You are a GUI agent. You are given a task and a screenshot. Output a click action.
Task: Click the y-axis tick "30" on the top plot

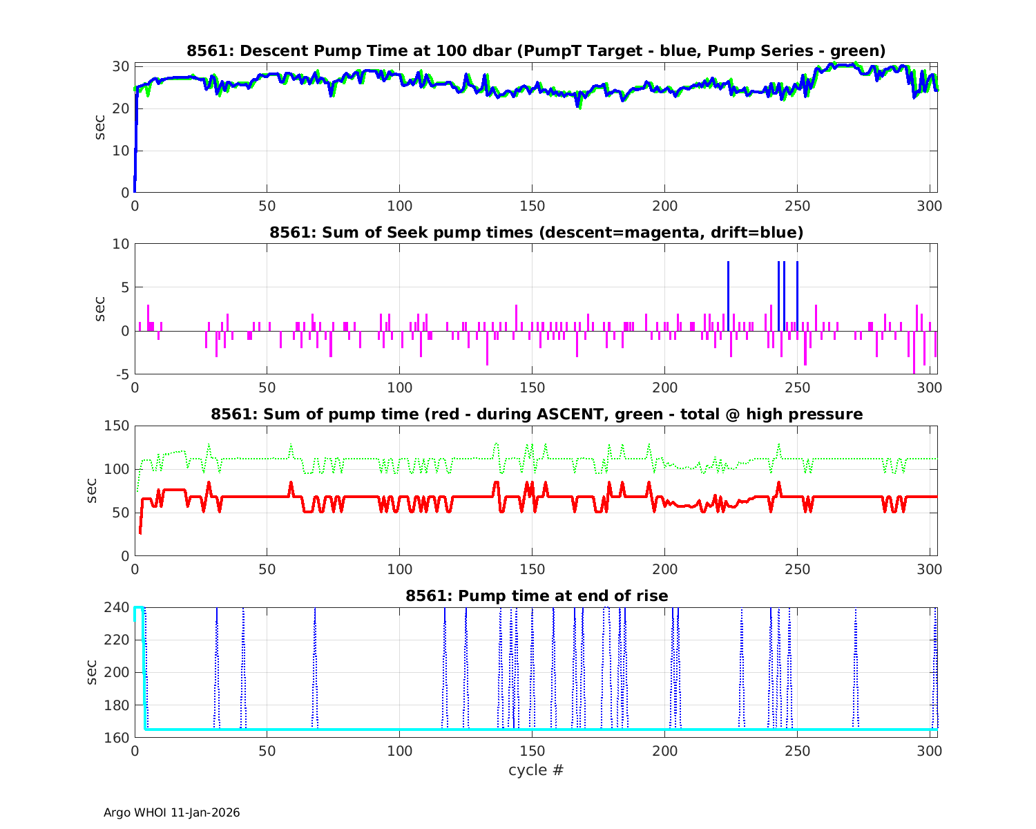121,66
